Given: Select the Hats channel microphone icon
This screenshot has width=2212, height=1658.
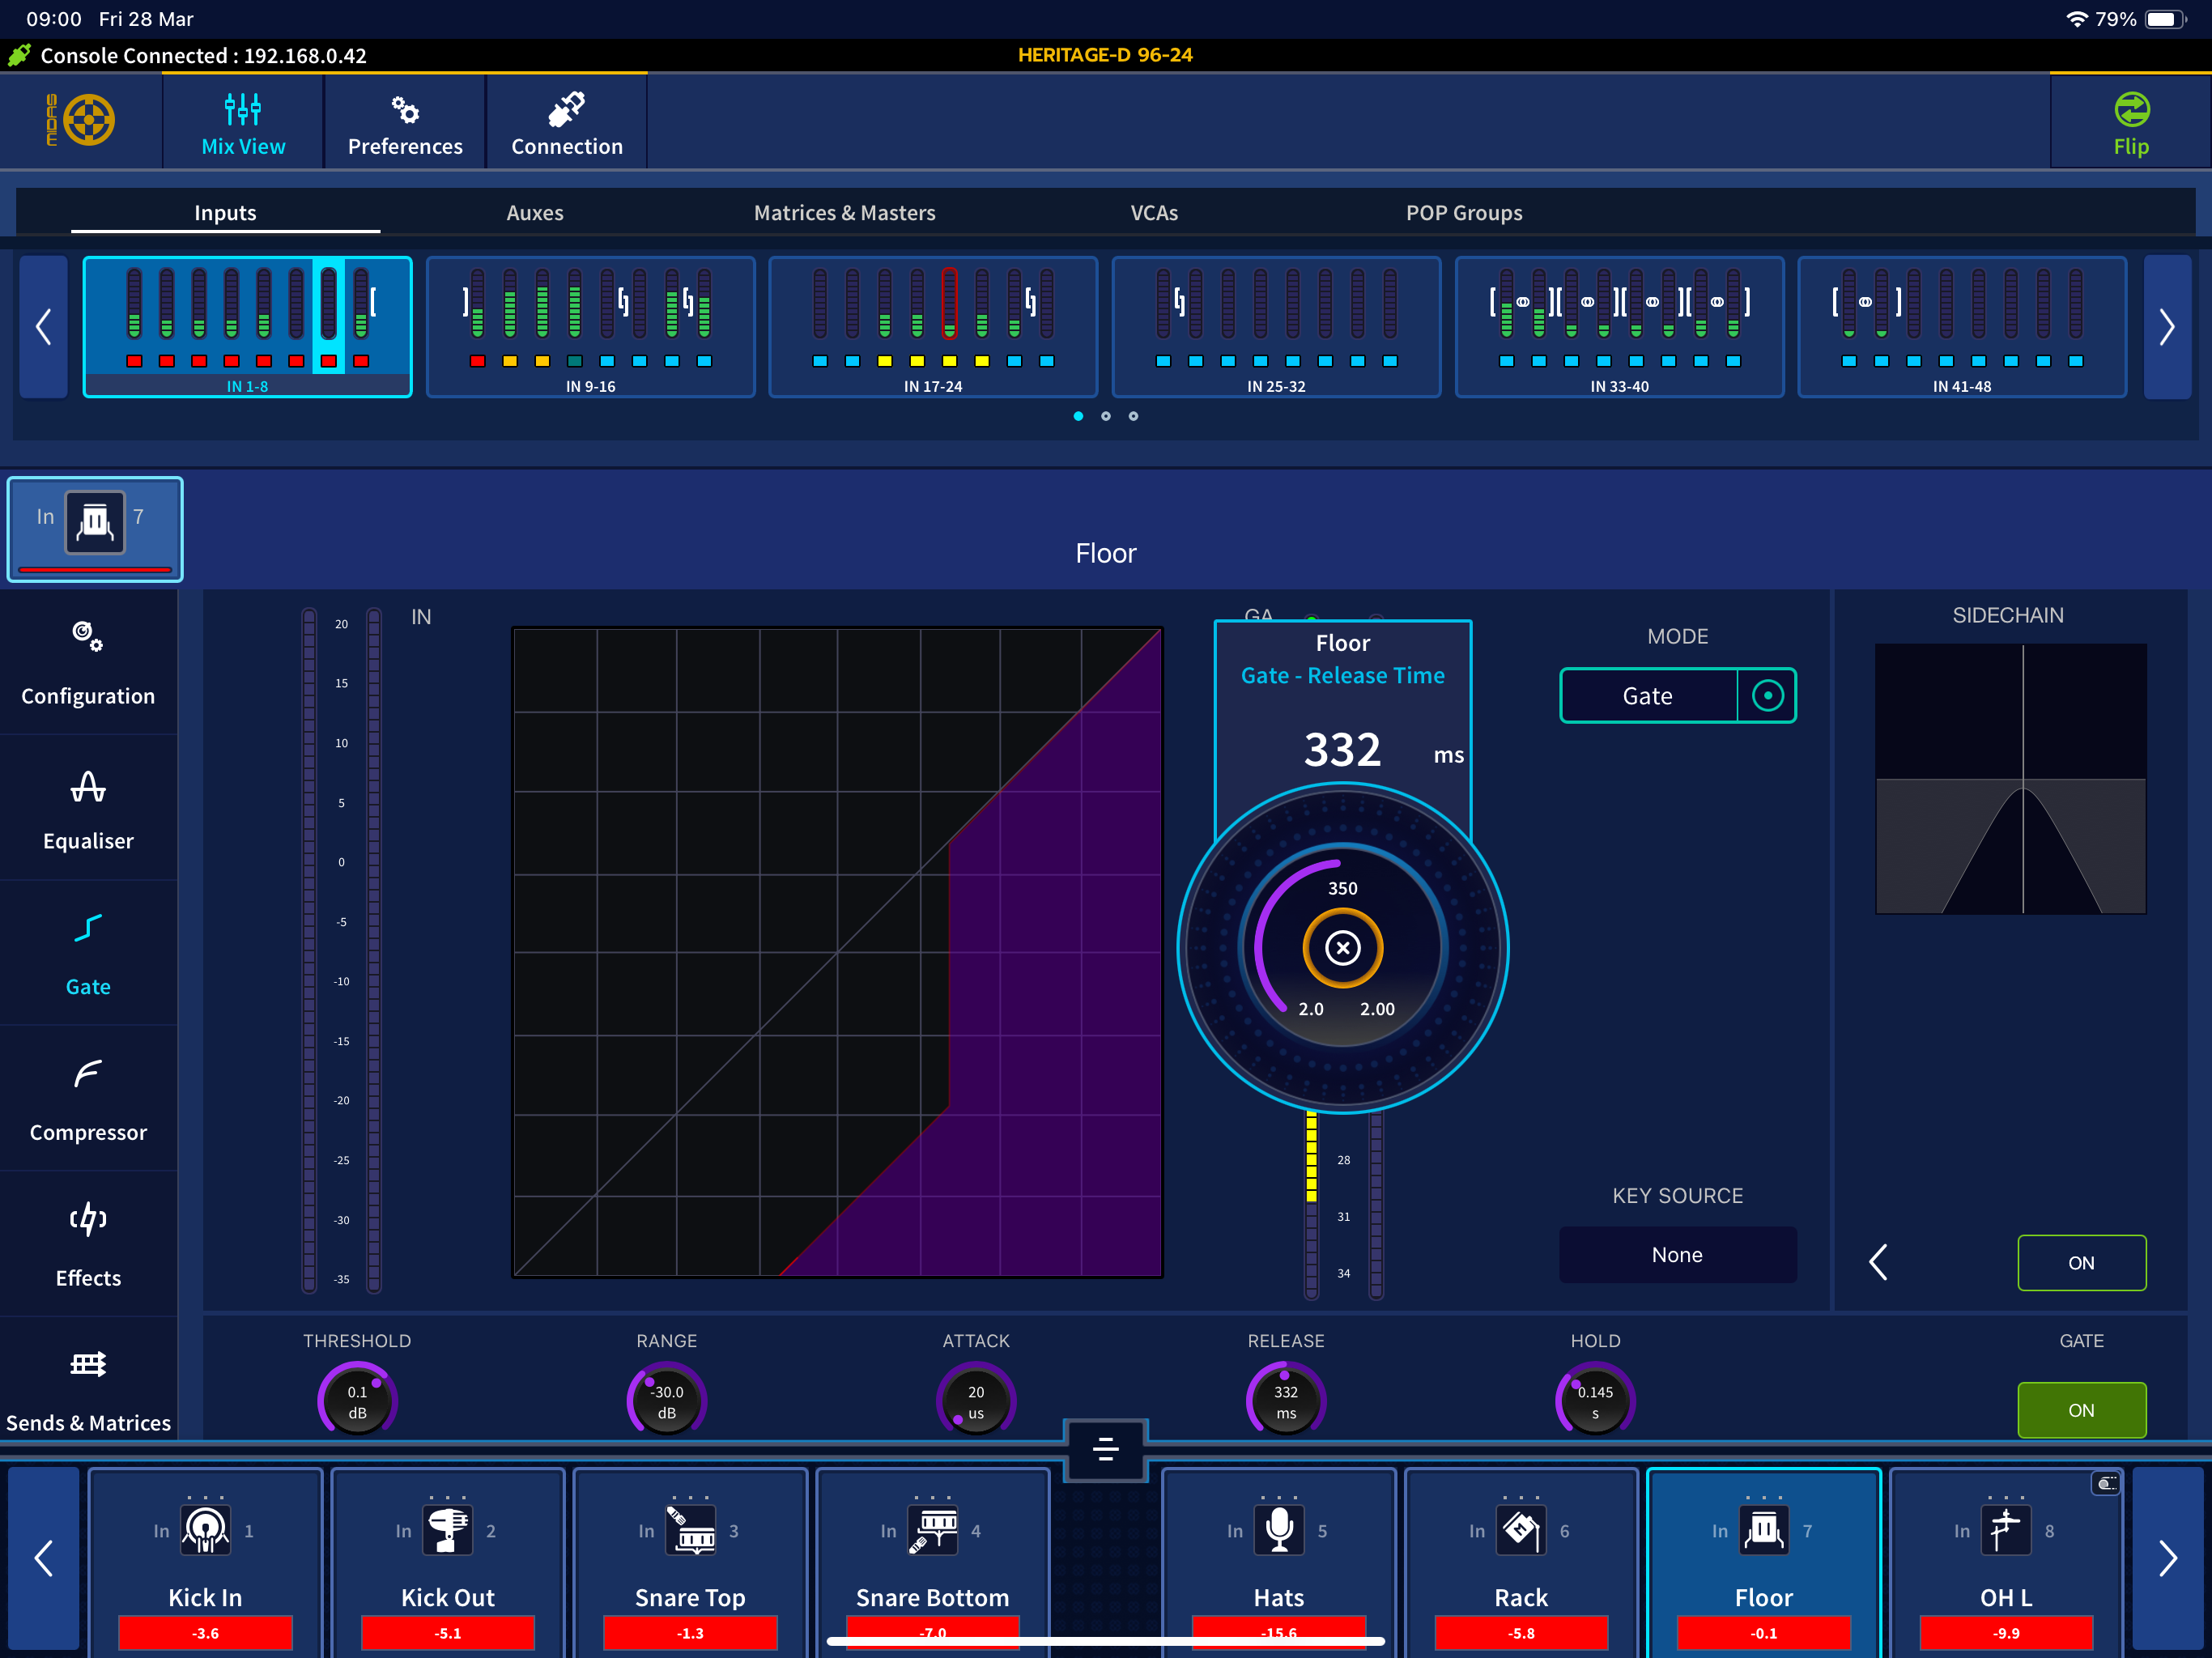Looking at the screenshot, I should click(1279, 1530).
